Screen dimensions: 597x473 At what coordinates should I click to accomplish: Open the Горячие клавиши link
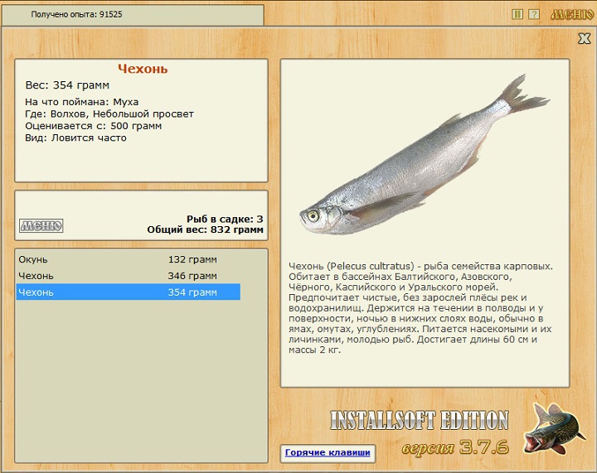pyautogui.click(x=328, y=452)
